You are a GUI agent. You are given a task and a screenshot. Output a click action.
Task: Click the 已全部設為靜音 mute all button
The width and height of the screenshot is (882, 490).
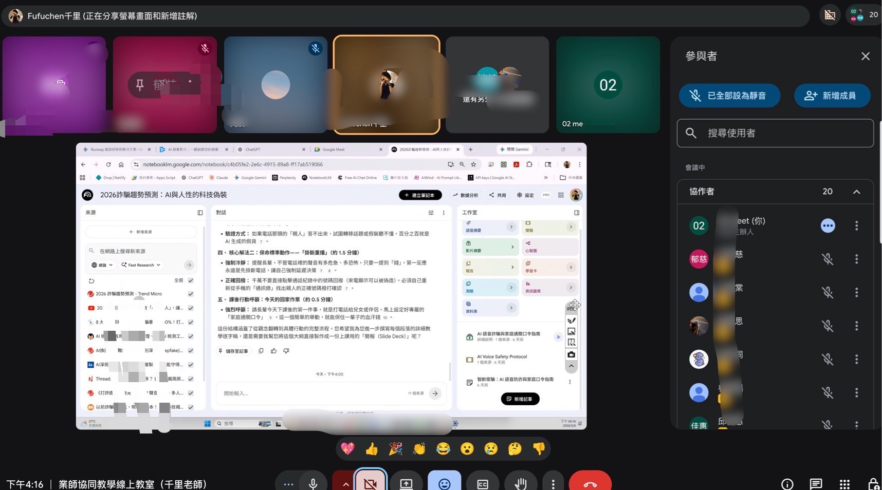click(x=729, y=96)
